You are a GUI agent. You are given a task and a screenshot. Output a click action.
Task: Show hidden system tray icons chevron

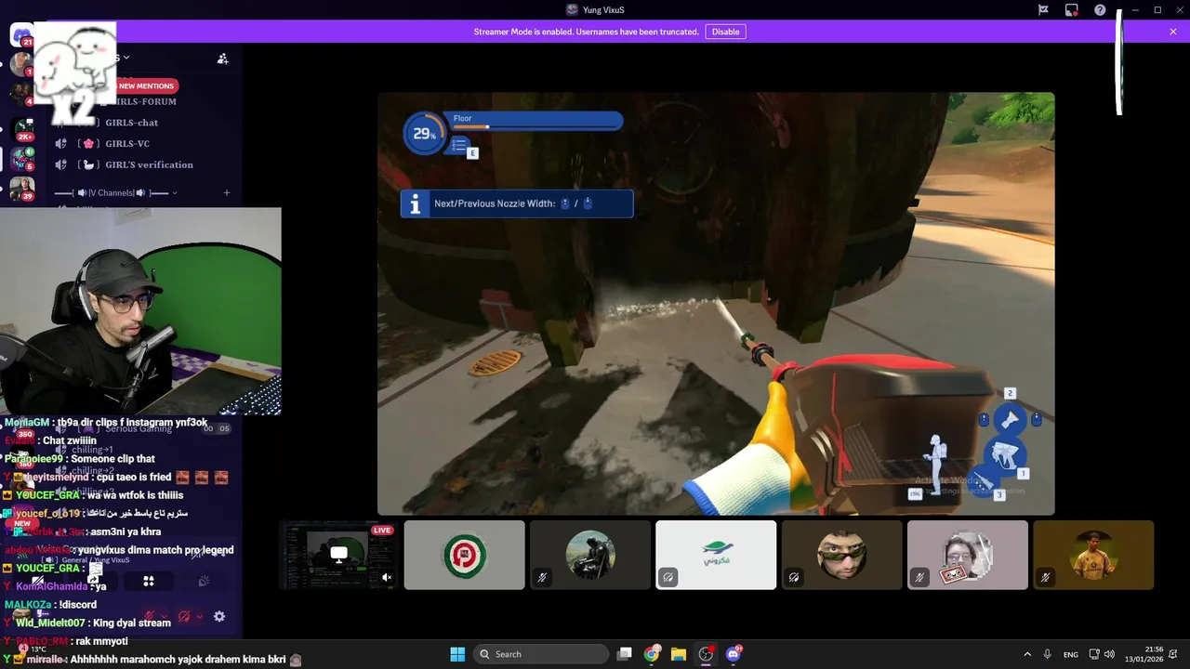pos(1027,654)
